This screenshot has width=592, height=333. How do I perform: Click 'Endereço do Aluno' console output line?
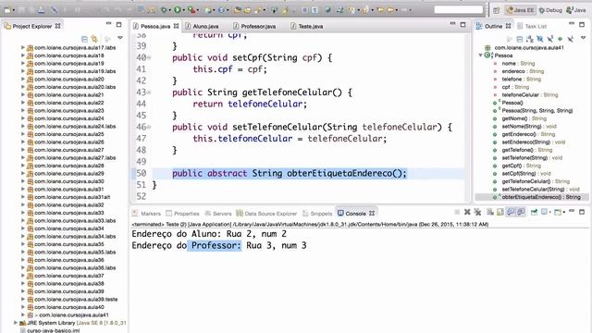coord(209,234)
